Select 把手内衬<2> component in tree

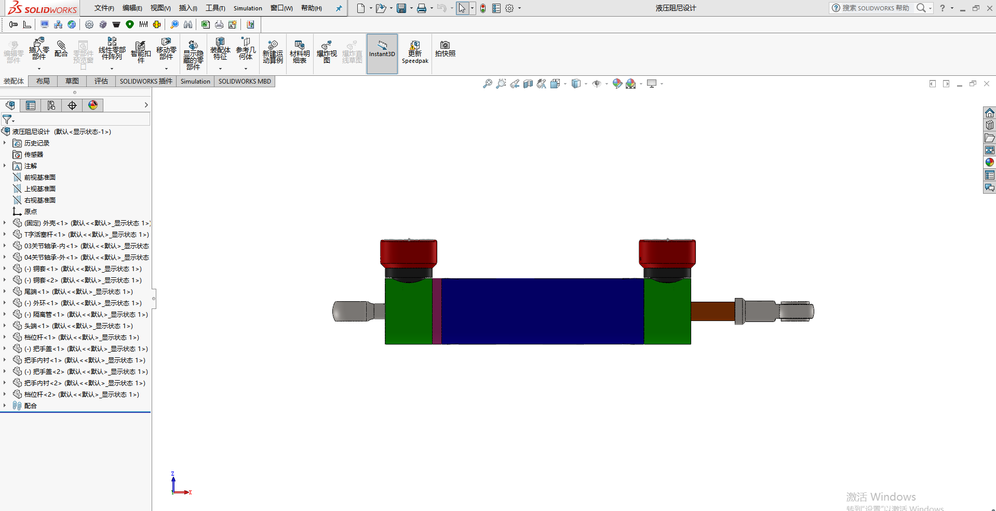coord(85,383)
